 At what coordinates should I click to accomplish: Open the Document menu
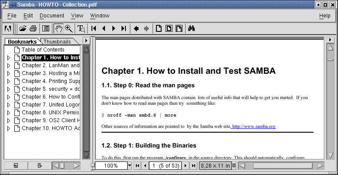52,16
